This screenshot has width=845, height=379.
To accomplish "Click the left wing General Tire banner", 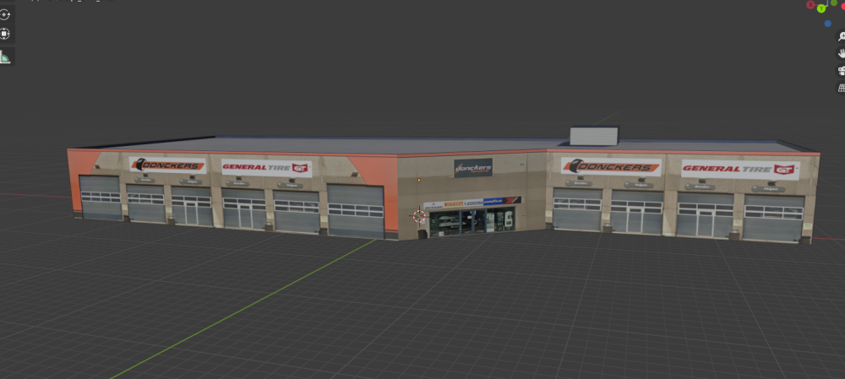I will pyautogui.click(x=266, y=168).
